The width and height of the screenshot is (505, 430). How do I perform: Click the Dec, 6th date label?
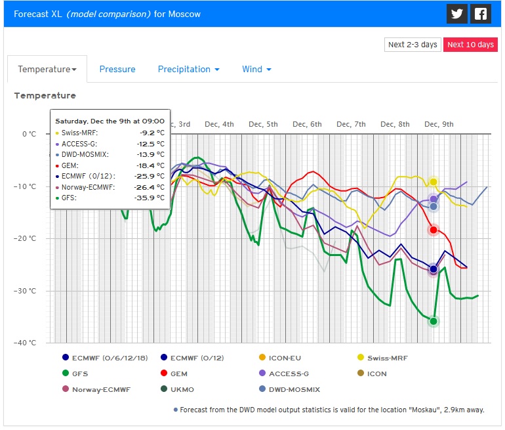[x=307, y=124]
